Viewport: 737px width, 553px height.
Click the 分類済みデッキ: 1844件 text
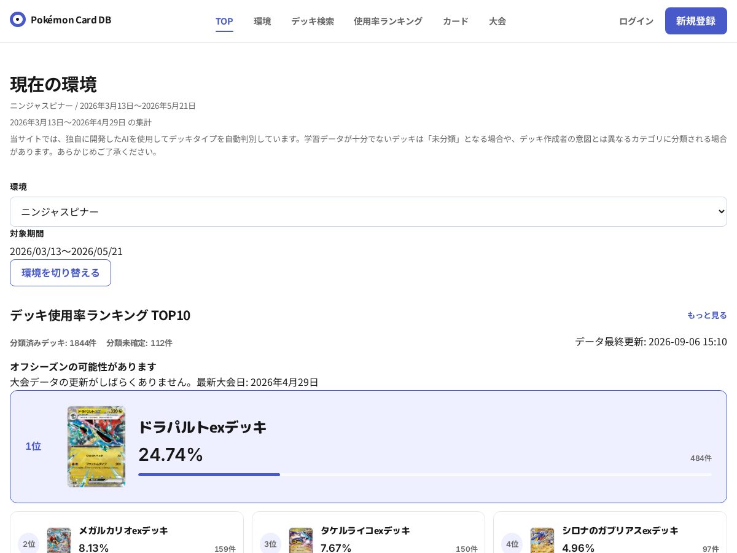click(53, 343)
